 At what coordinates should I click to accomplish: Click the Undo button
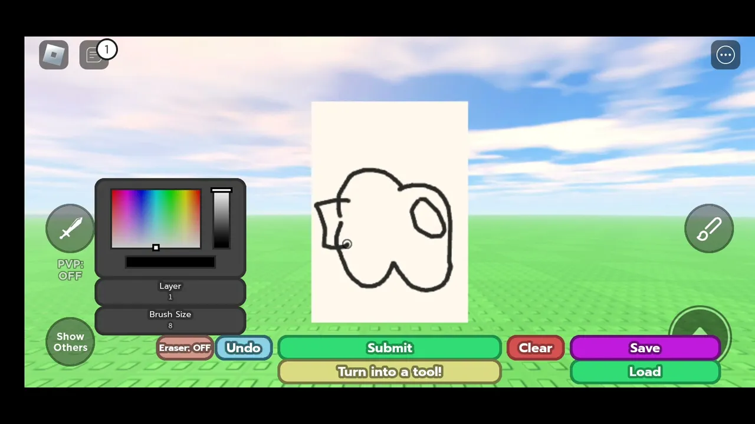(244, 348)
